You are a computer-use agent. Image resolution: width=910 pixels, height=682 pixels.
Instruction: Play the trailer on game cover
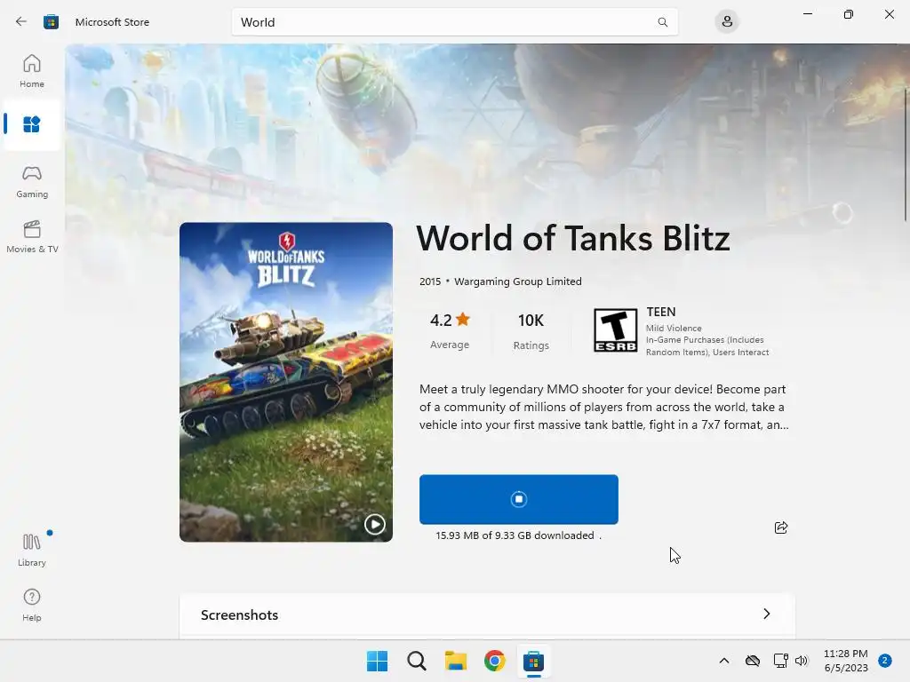pos(374,524)
